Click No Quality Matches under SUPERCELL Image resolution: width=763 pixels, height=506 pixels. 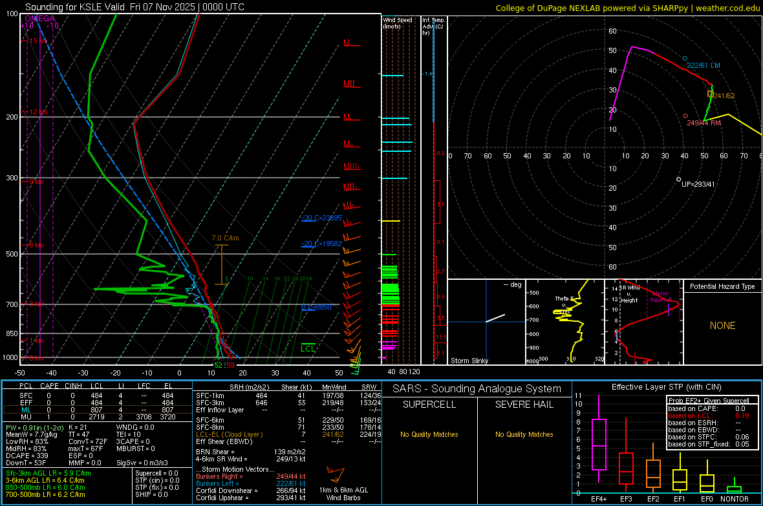[x=429, y=434]
